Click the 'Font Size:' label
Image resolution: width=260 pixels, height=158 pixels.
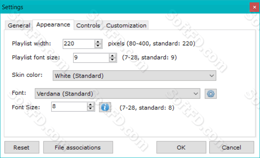point(26,107)
